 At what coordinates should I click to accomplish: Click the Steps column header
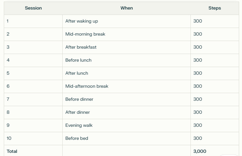click(215, 8)
